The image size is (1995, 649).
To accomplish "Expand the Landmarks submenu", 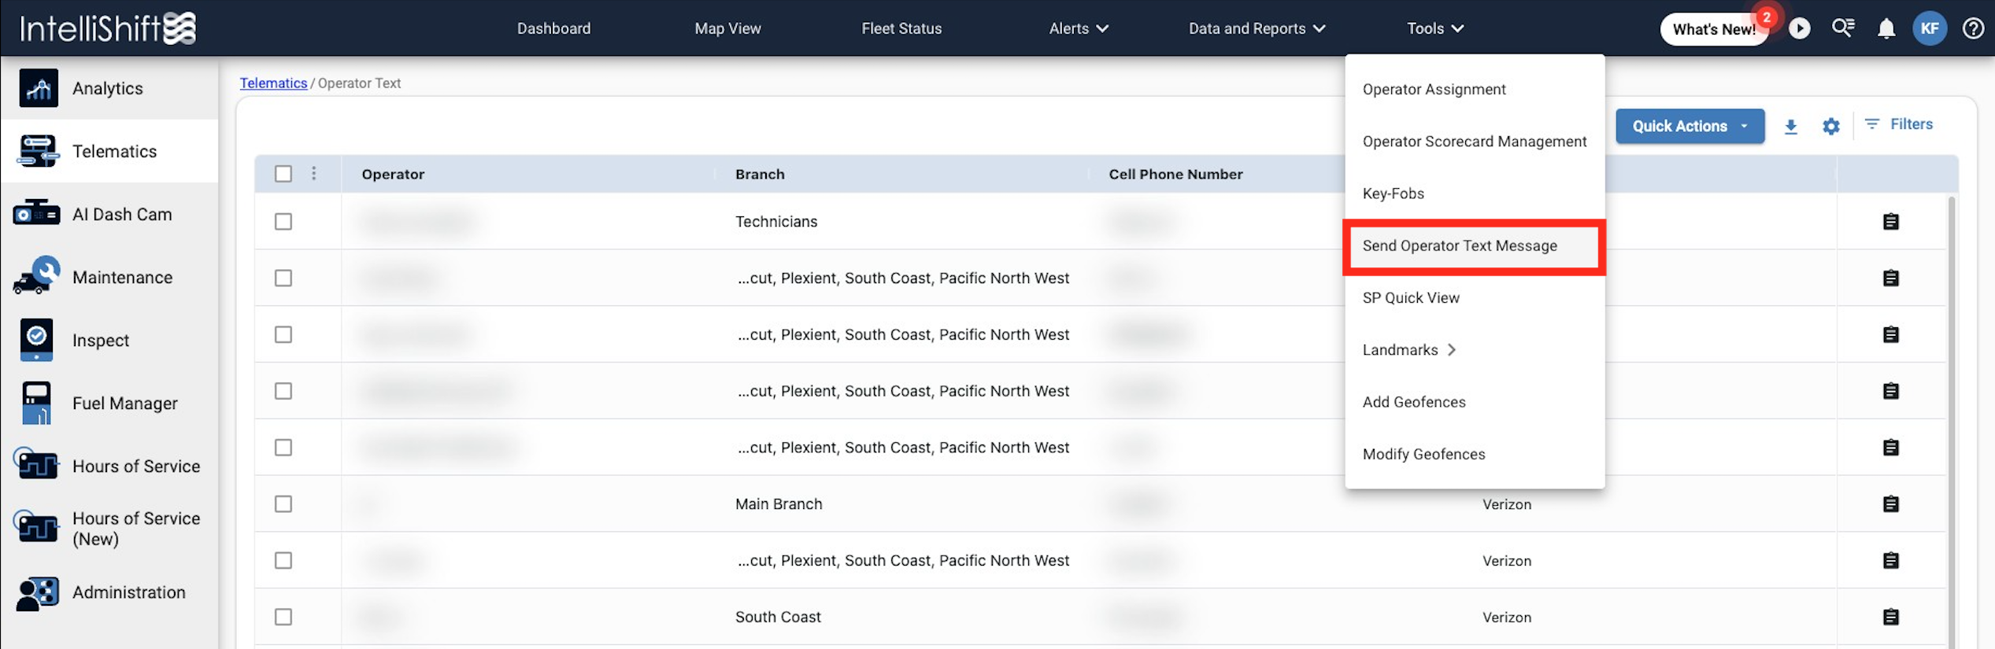I will pos(1409,350).
